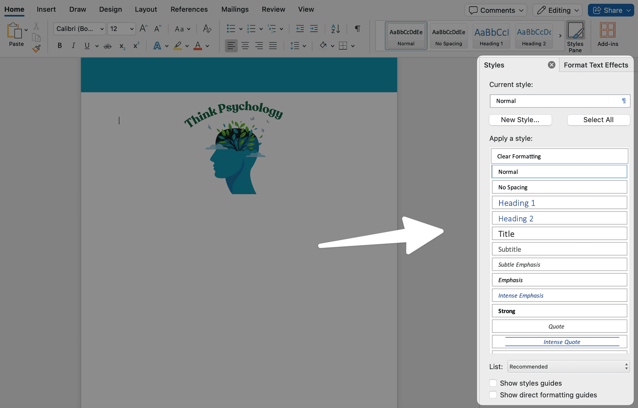This screenshot has height=408, width=638.
Task: Click the Clear Formatting eraser icon
Action: coord(207,29)
